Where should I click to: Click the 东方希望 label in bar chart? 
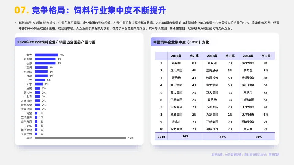tap(26, 105)
